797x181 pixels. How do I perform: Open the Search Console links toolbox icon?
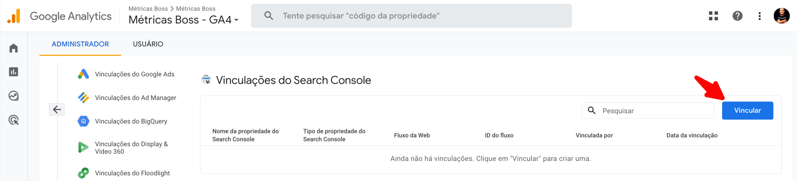206,80
